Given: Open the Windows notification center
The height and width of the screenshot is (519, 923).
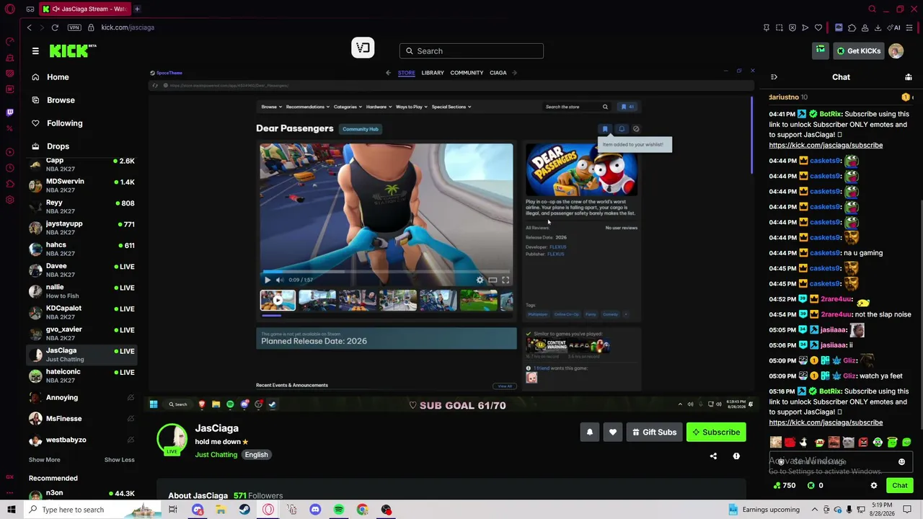Looking at the screenshot, I should pos(907,510).
